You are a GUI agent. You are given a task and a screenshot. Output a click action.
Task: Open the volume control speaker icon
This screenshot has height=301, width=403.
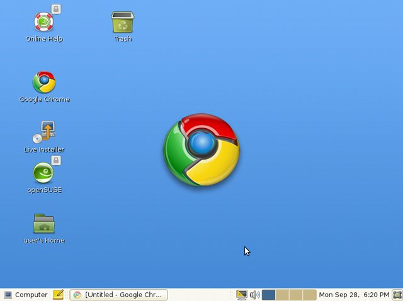tap(254, 295)
